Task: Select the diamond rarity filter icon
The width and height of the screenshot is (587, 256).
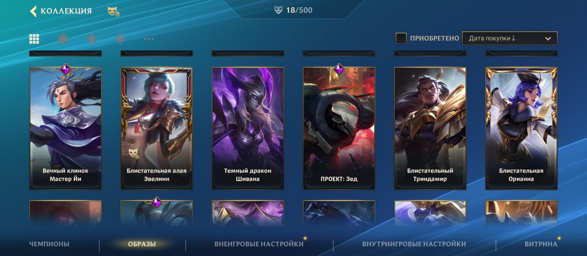Action: (120, 39)
